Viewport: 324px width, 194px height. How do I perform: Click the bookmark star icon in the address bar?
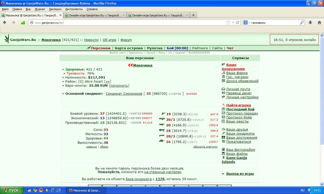tap(228, 23)
